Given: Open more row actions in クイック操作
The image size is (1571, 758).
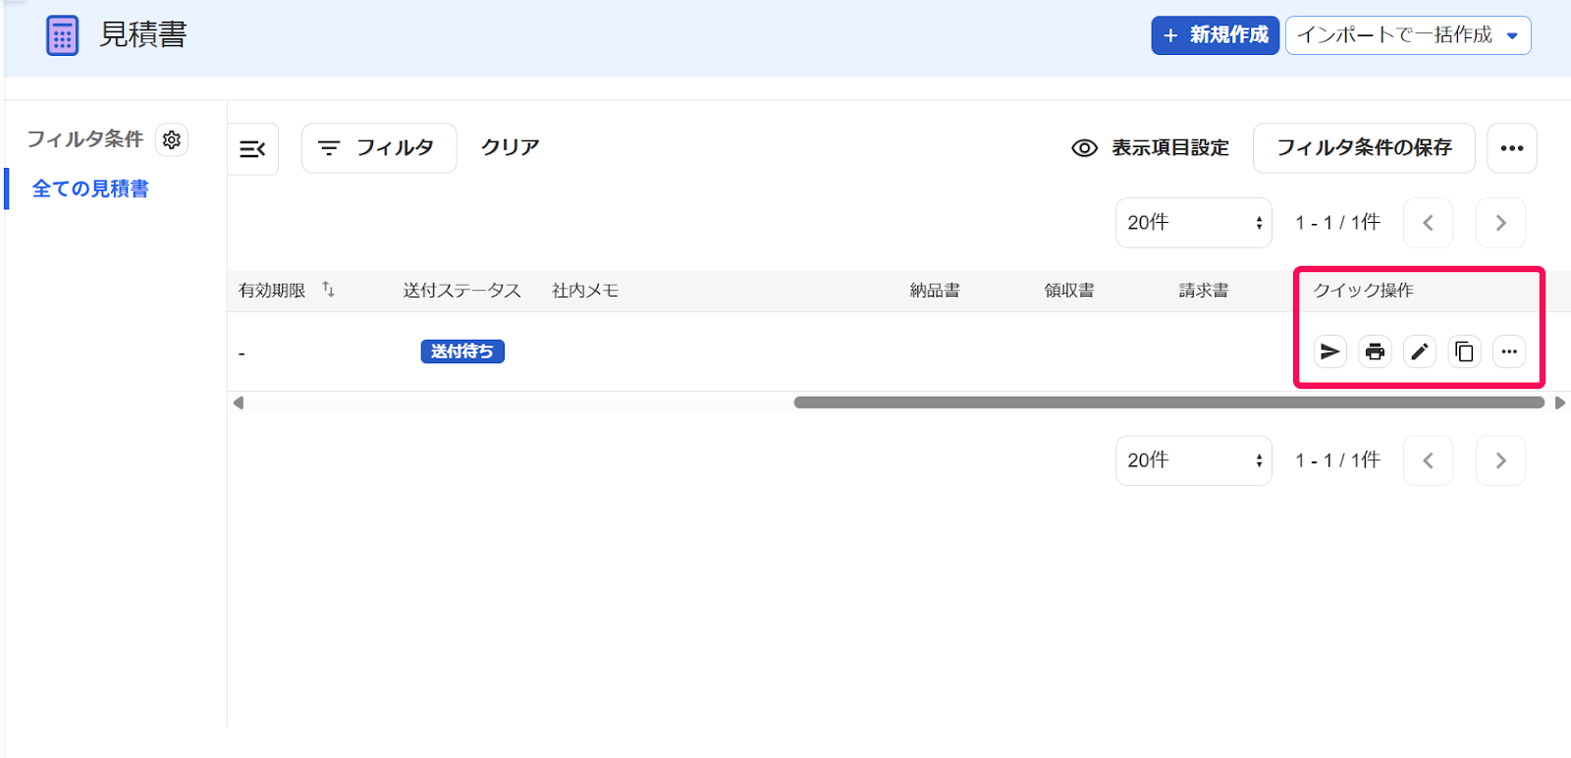Looking at the screenshot, I should coord(1509,352).
